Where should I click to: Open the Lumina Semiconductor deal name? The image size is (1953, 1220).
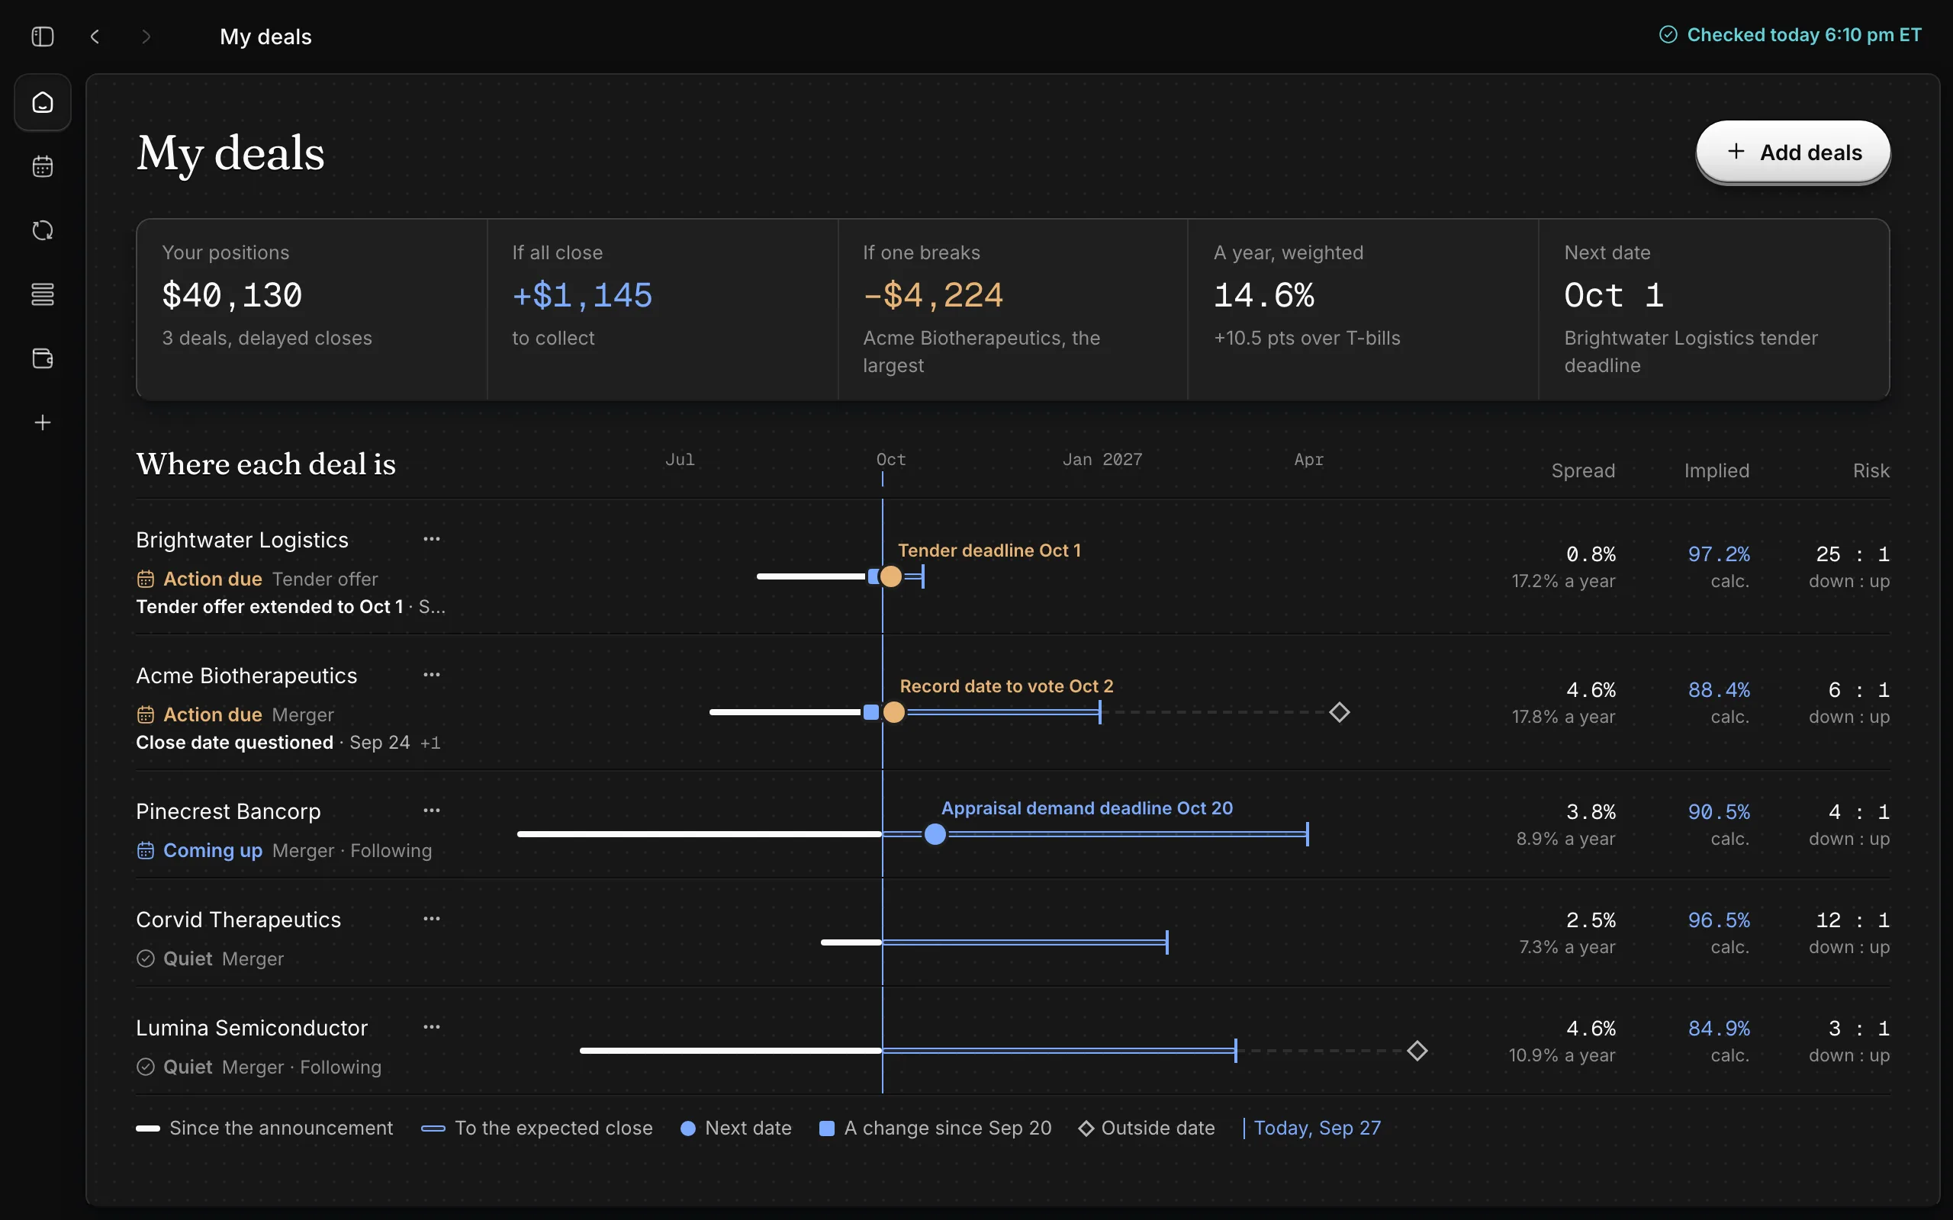click(252, 1028)
